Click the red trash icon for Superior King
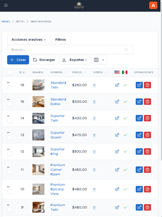This screenshot has height=217, width=162. 147,152
